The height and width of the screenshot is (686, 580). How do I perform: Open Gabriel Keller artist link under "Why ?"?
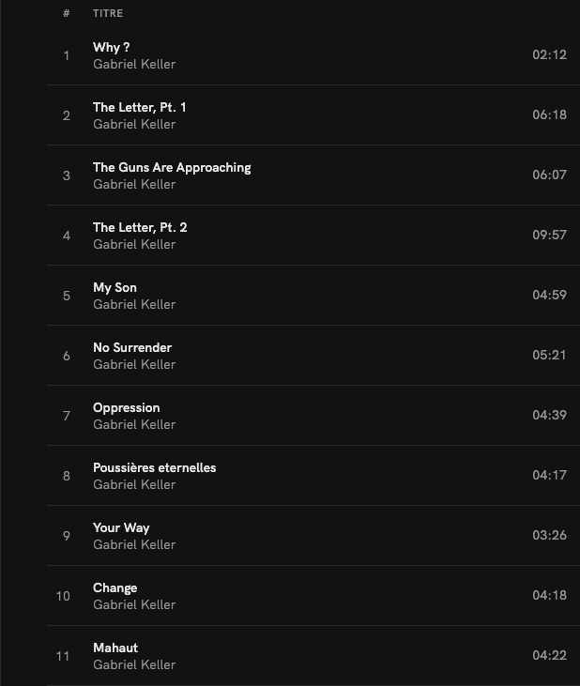[x=134, y=65]
